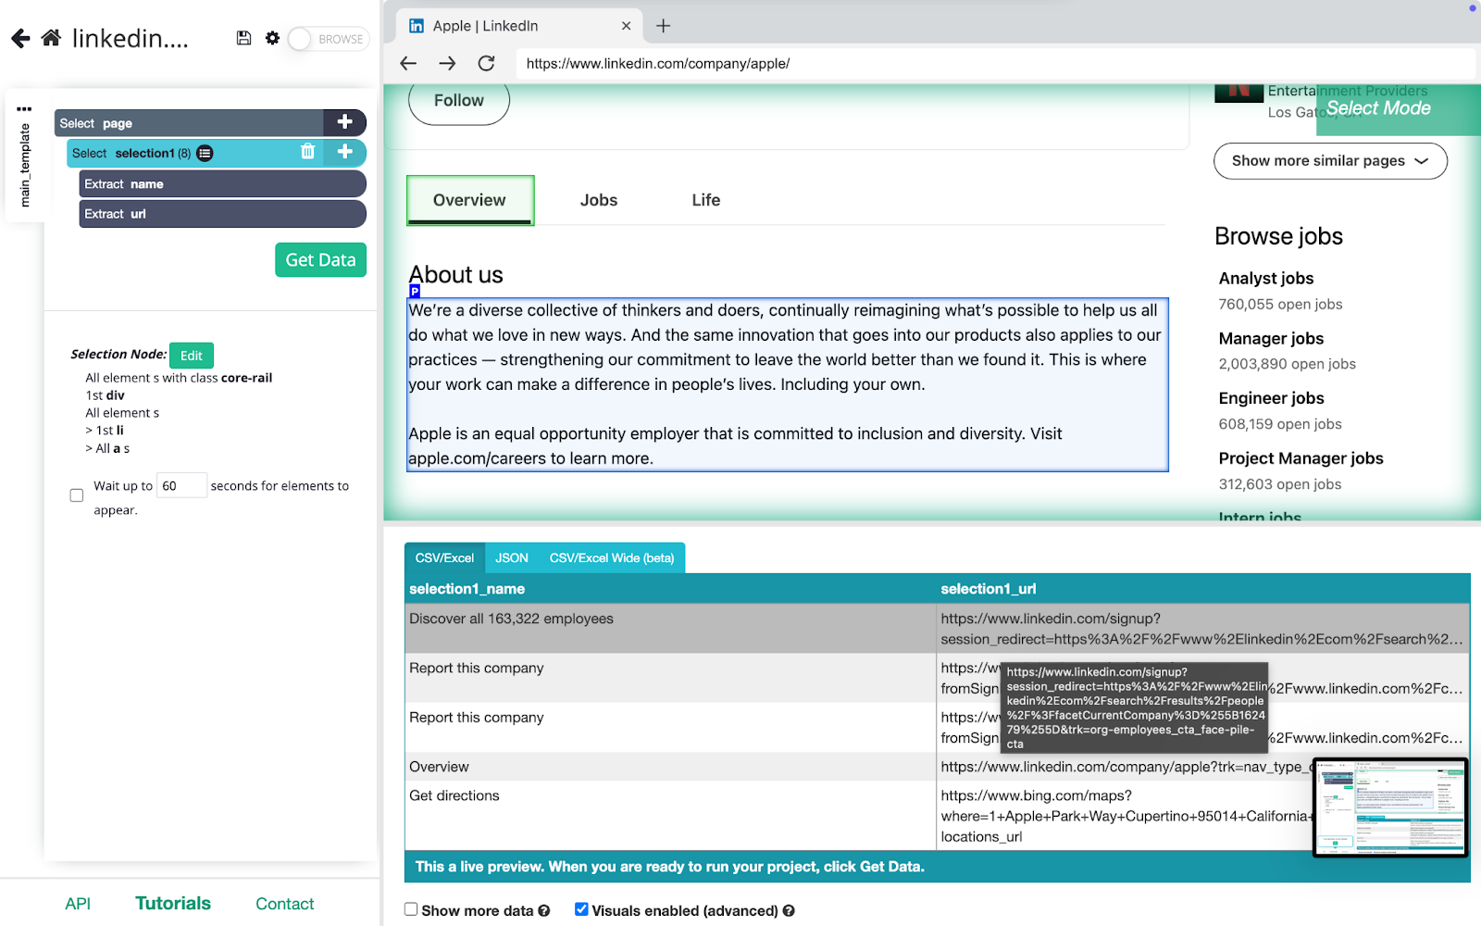
Task: Select the Overview tab on LinkedIn page
Action: coord(469,200)
